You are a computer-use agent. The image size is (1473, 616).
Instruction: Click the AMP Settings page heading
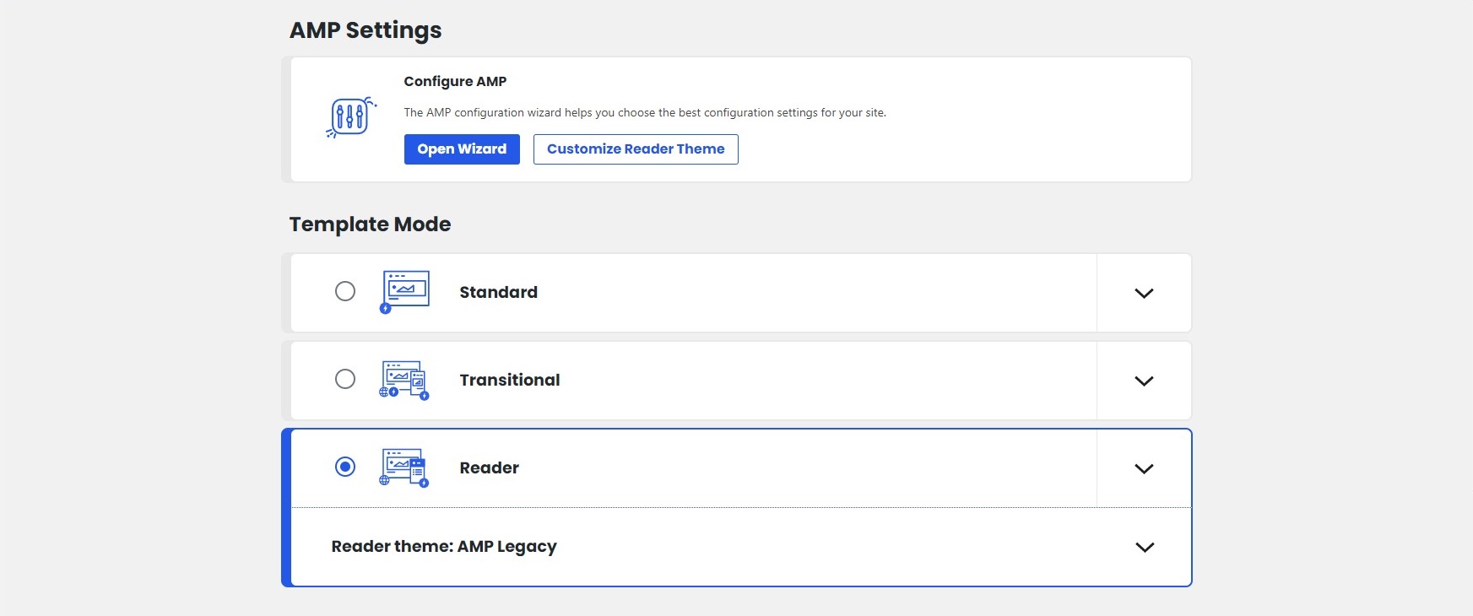coord(366,30)
